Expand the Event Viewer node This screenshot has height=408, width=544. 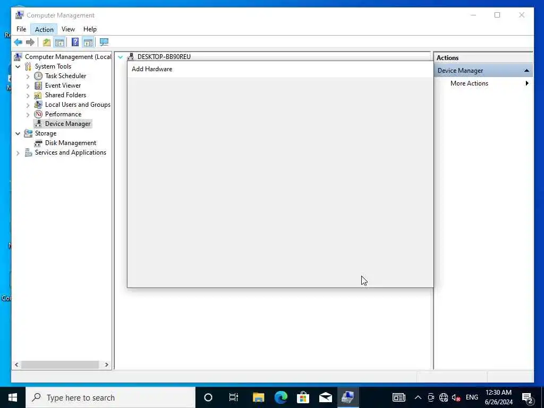pyautogui.click(x=28, y=86)
